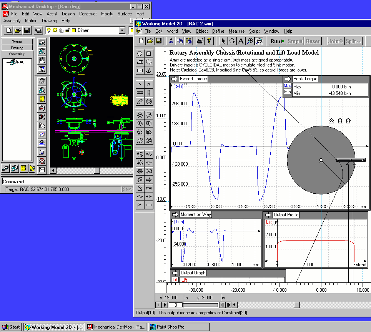Click the Print icon in Working Model toolbar
371x332 pixels.
pyautogui.click(x=200, y=41)
